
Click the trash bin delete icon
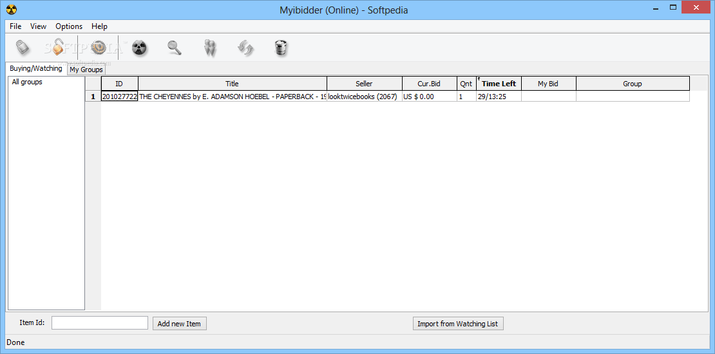(x=281, y=48)
